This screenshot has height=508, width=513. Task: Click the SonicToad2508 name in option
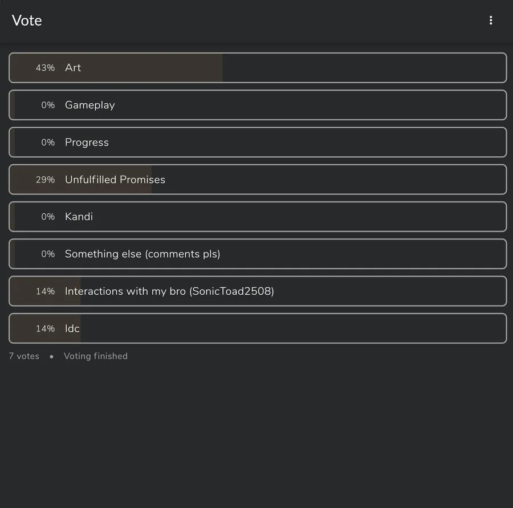click(x=231, y=291)
